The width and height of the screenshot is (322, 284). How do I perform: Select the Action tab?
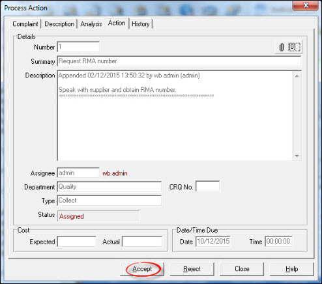[117, 23]
